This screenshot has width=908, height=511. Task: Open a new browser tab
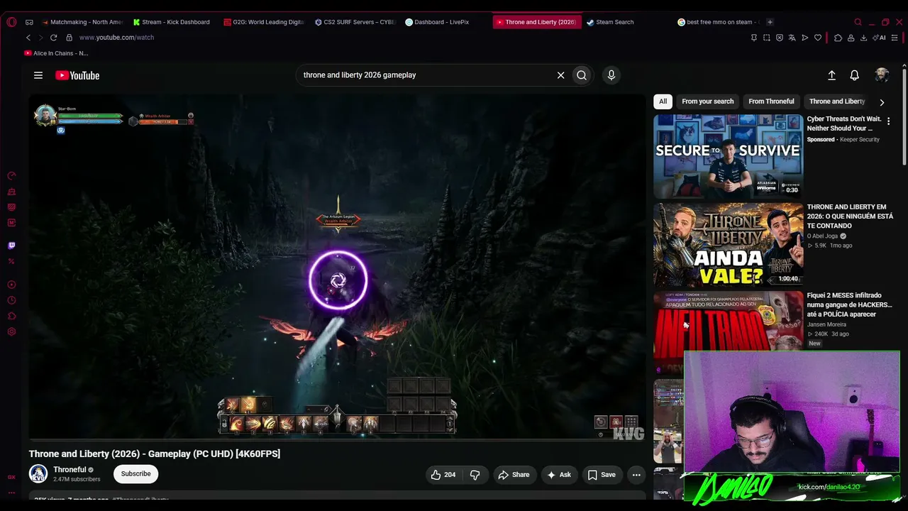coord(770,22)
